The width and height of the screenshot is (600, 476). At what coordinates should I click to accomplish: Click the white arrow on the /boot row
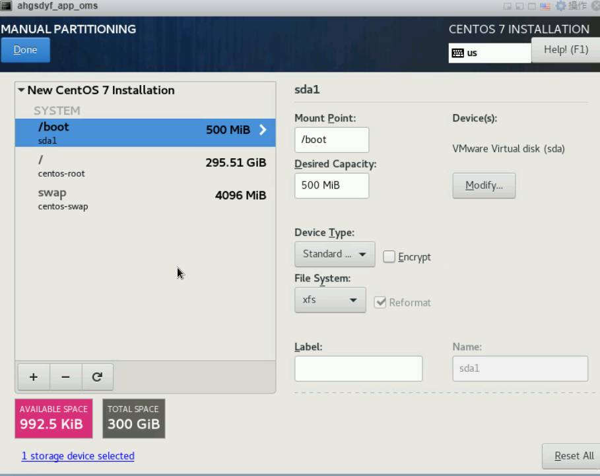tap(263, 130)
